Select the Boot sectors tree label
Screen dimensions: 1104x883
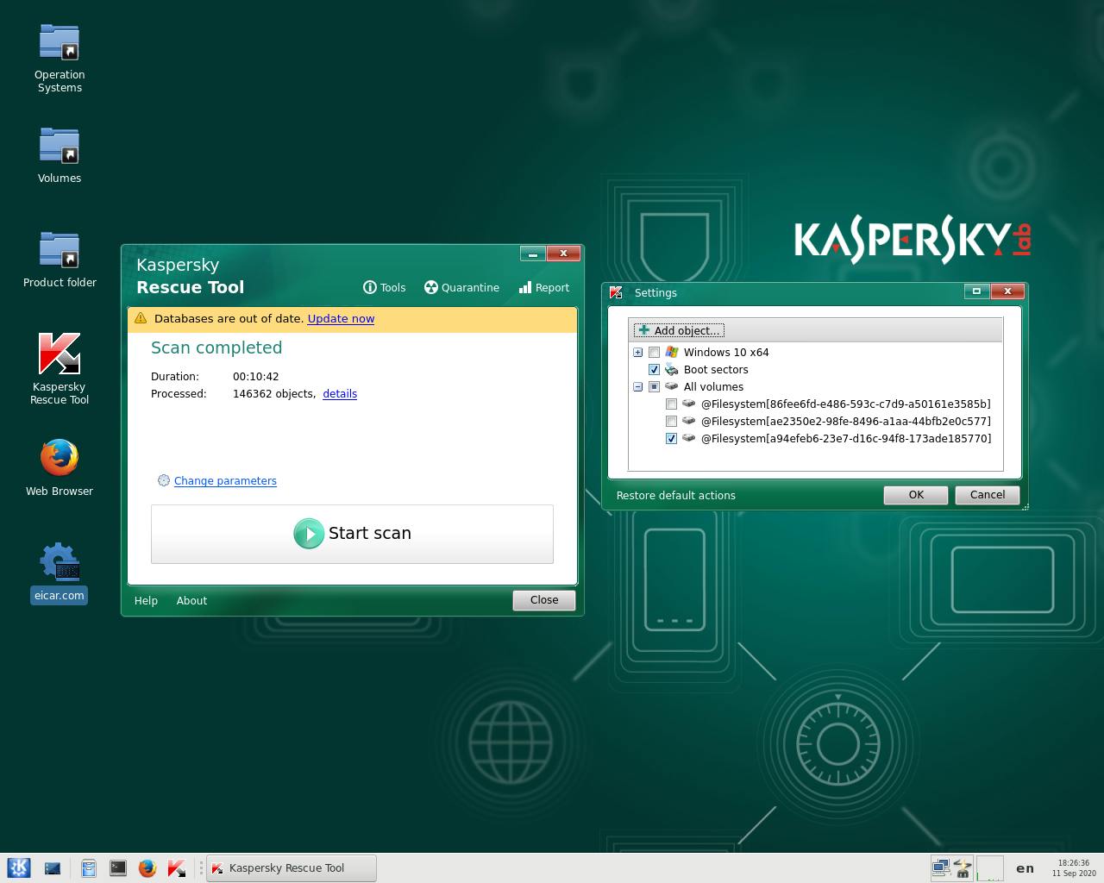pyautogui.click(x=716, y=369)
